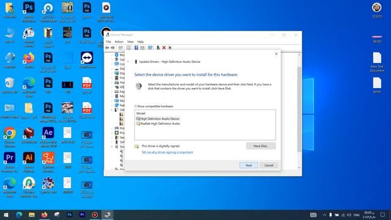Open Tell me why driver signing is important link
The width and height of the screenshot is (391, 220).
[167, 152]
